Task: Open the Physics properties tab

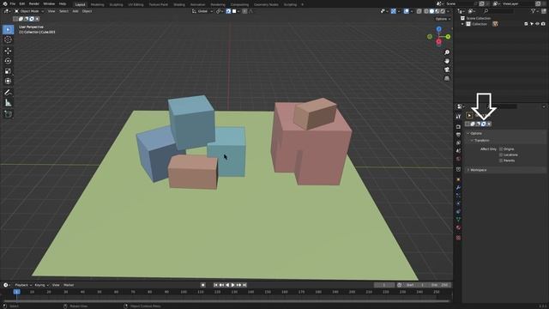Action: pos(458,203)
